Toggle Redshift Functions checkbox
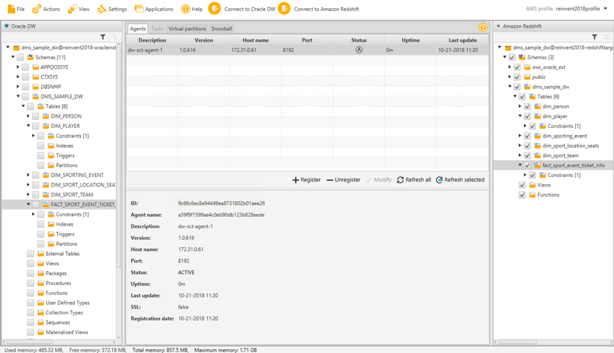This screenshot has width=614, height=353. (522, 195)
